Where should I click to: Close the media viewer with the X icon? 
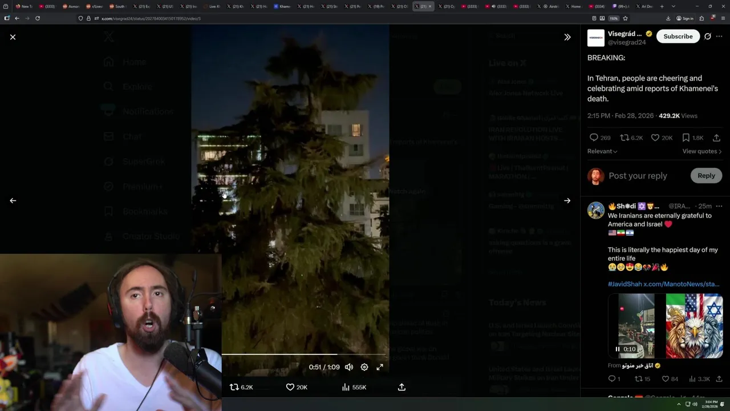(x=13, y=37)
